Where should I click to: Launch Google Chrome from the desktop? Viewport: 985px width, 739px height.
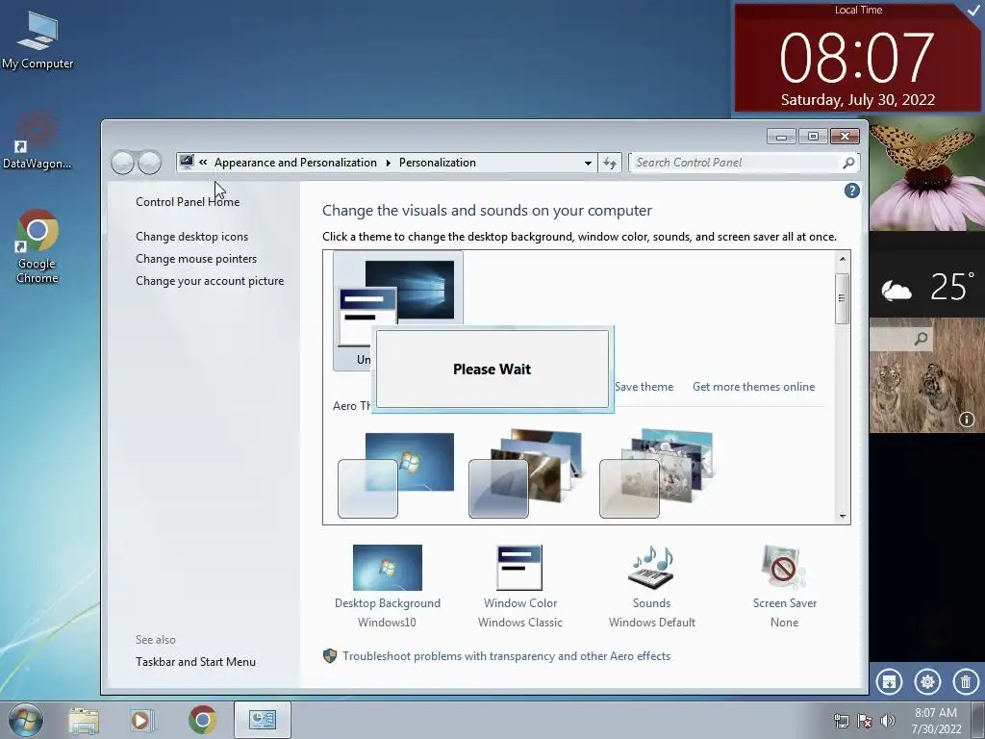(x=38, y=246)
